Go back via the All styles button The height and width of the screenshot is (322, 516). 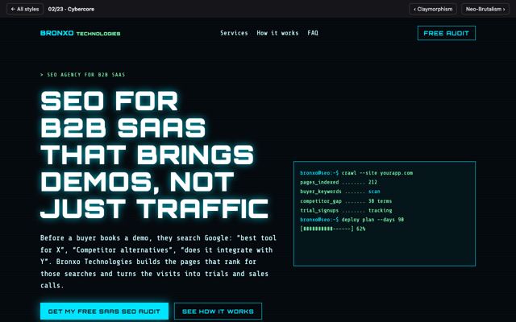click(25, 9)
